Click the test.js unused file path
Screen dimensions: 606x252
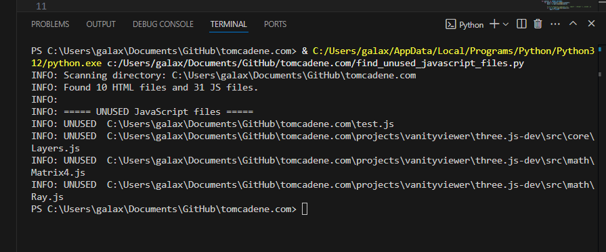click(x=251, y=124)
